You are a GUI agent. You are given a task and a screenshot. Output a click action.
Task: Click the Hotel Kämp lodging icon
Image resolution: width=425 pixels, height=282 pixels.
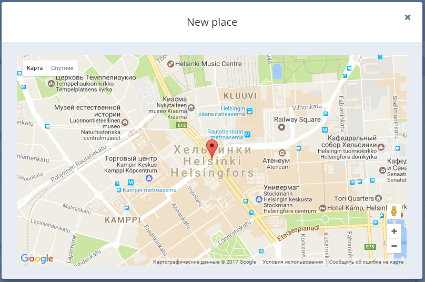click(322, 208)
